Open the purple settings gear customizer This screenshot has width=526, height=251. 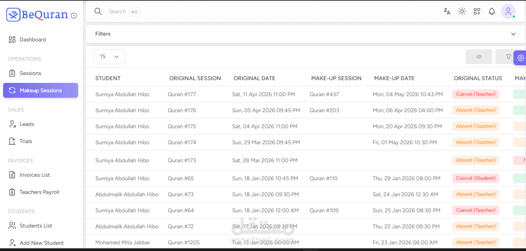coord(521,57)
